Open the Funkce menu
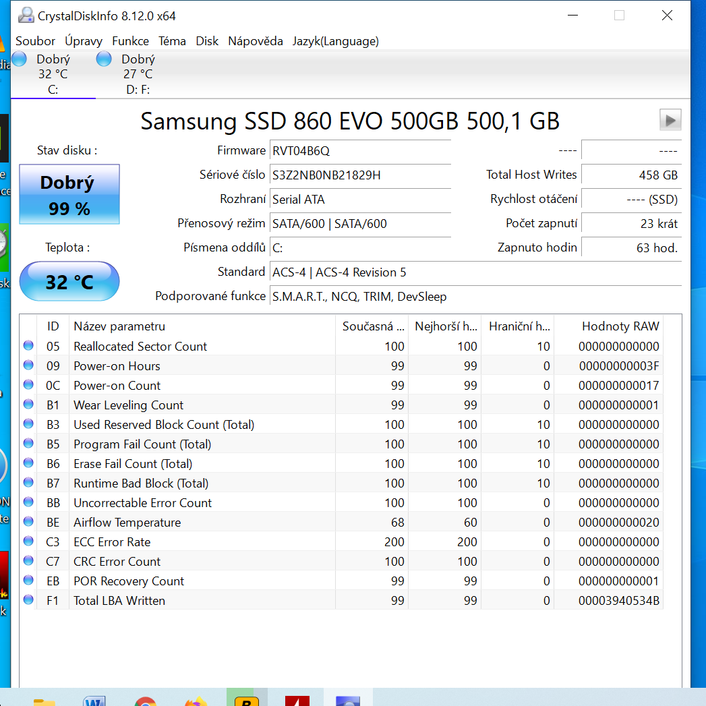The image size is (706, 706). click(x=130, y=41)
